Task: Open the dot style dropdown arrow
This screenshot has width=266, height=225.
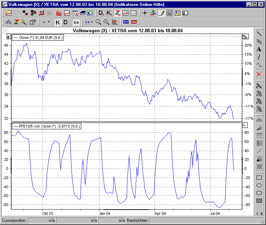Action: point(49,22)
